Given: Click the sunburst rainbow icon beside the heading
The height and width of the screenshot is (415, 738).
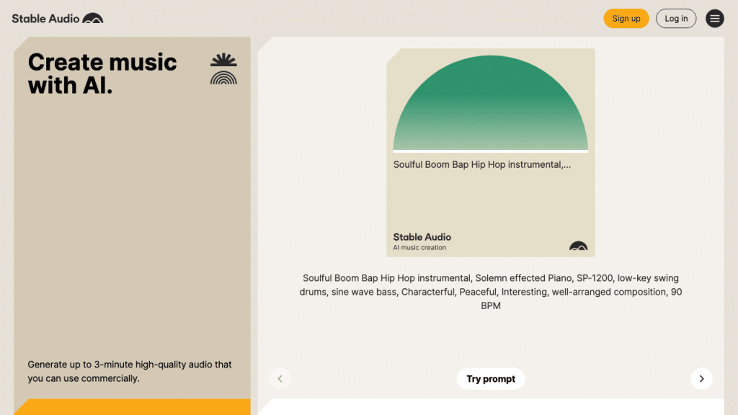Looking at the screenshot, I should pos(223,68).
